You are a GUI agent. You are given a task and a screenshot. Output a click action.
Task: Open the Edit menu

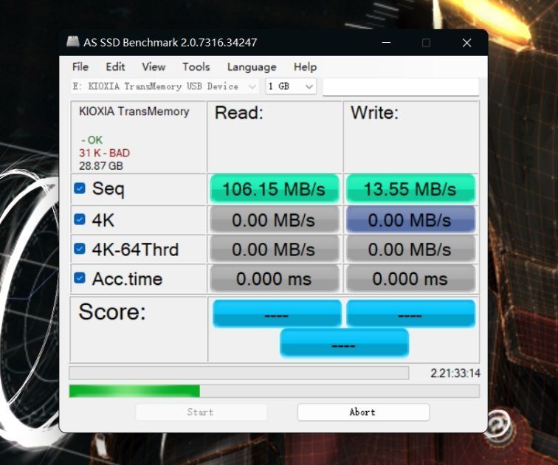(115, 66)
